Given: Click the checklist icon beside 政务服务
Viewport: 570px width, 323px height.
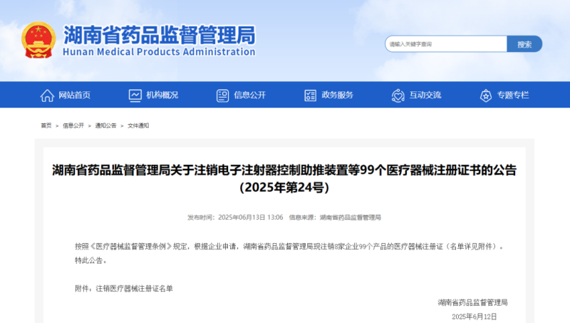Looking at the screenshot, I should 310,96.
